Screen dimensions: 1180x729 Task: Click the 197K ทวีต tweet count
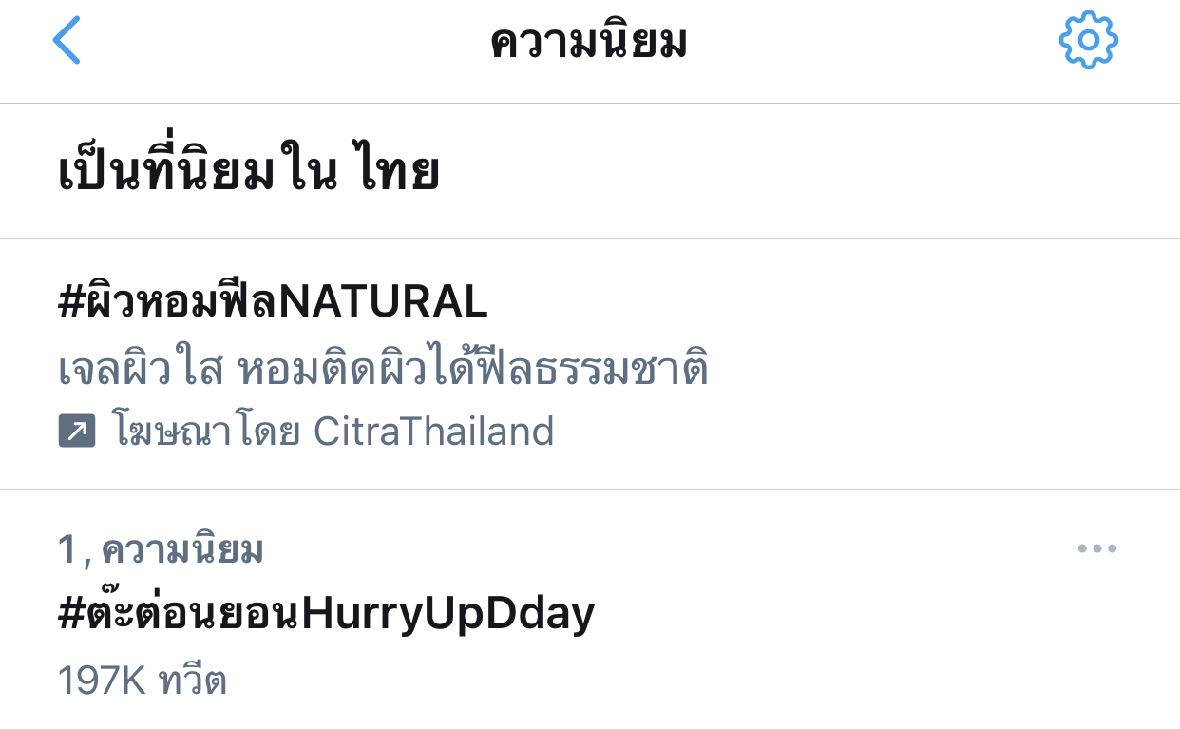pos(143,681)
